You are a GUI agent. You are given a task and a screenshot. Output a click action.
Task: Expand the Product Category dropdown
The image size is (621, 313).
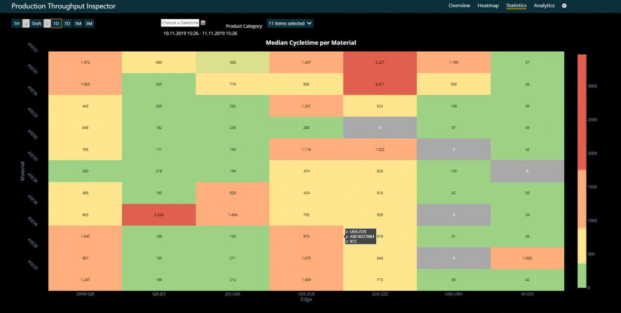[290, 23]
